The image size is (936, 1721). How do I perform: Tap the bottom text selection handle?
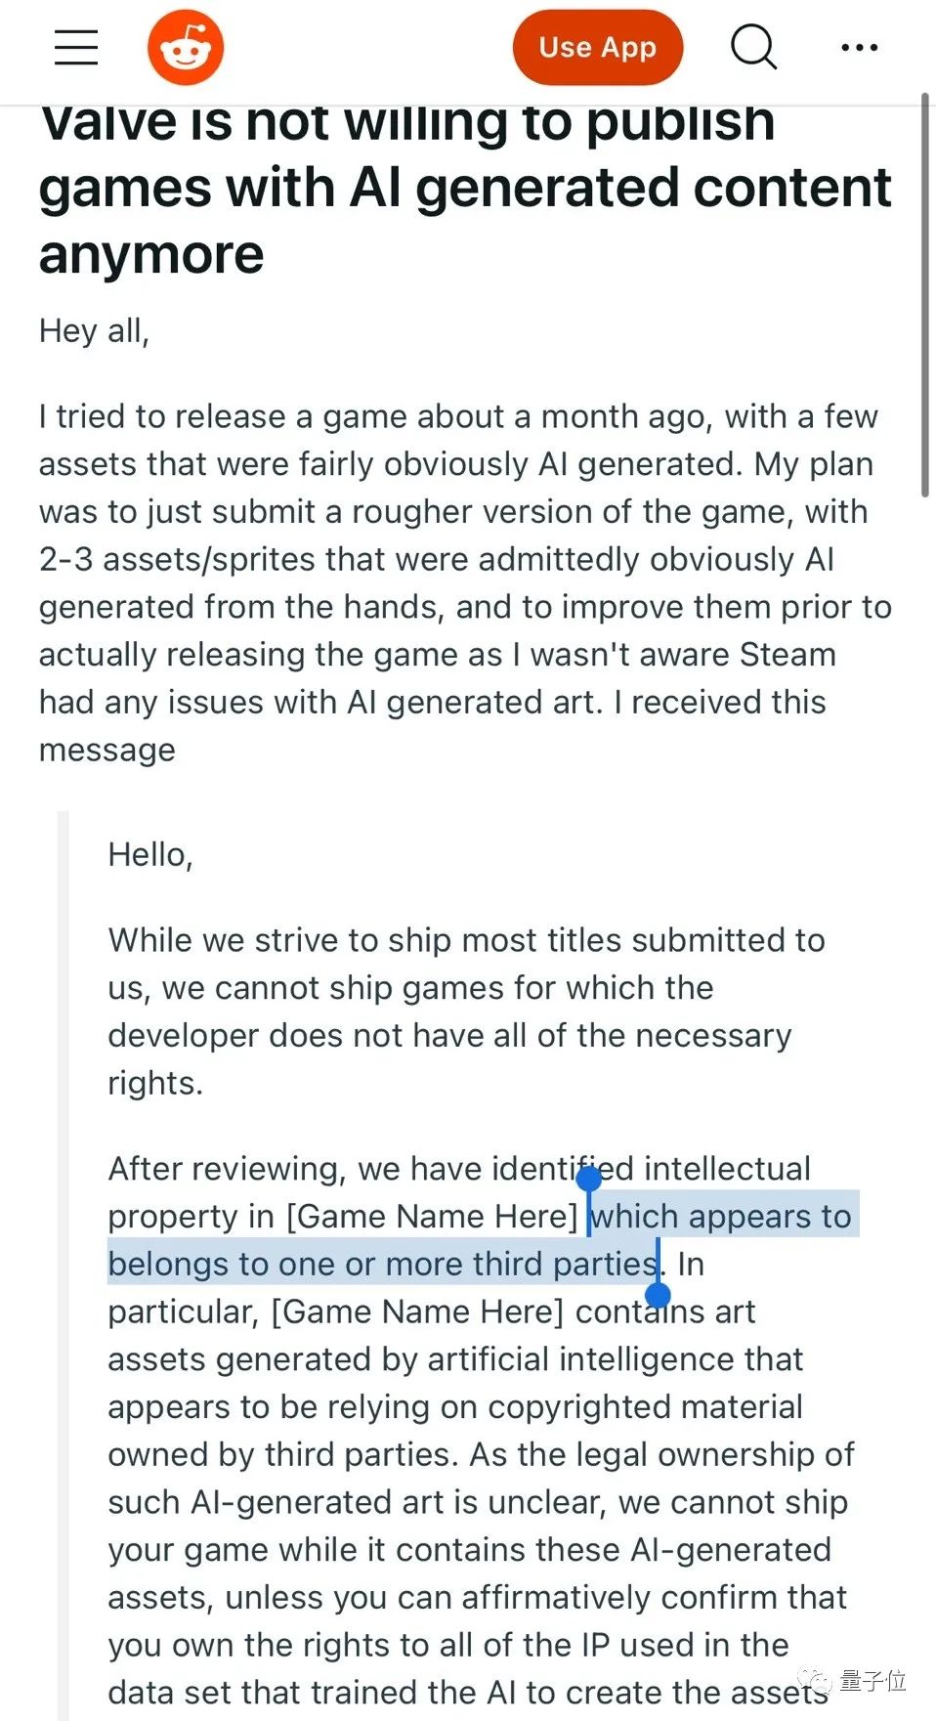point(658,1296)
